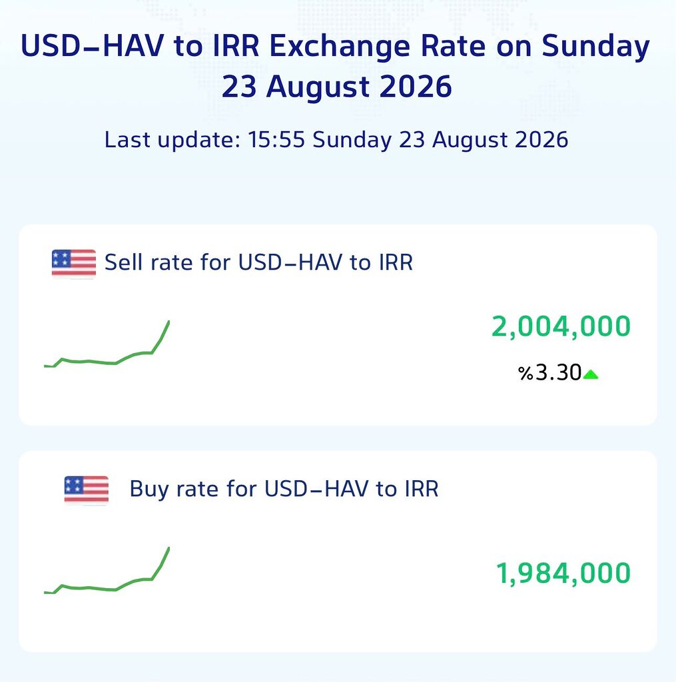
Task: Select the 1,984,000 buy rate value
Action: click(x=563, y=573)
